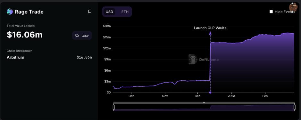Click the Rage Trade logo icon
This screenshot has height=120, width=301.
(10, 12)
